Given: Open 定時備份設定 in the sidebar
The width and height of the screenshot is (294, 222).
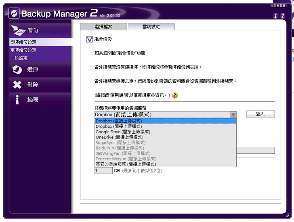Looking at the screenshot, I should click(x=40, y=50).
